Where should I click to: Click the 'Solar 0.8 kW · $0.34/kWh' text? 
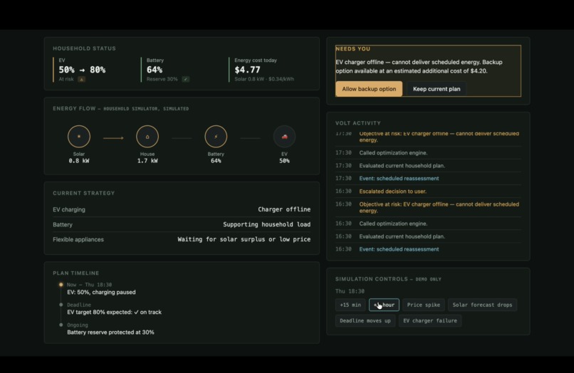[x=264, y=79]
